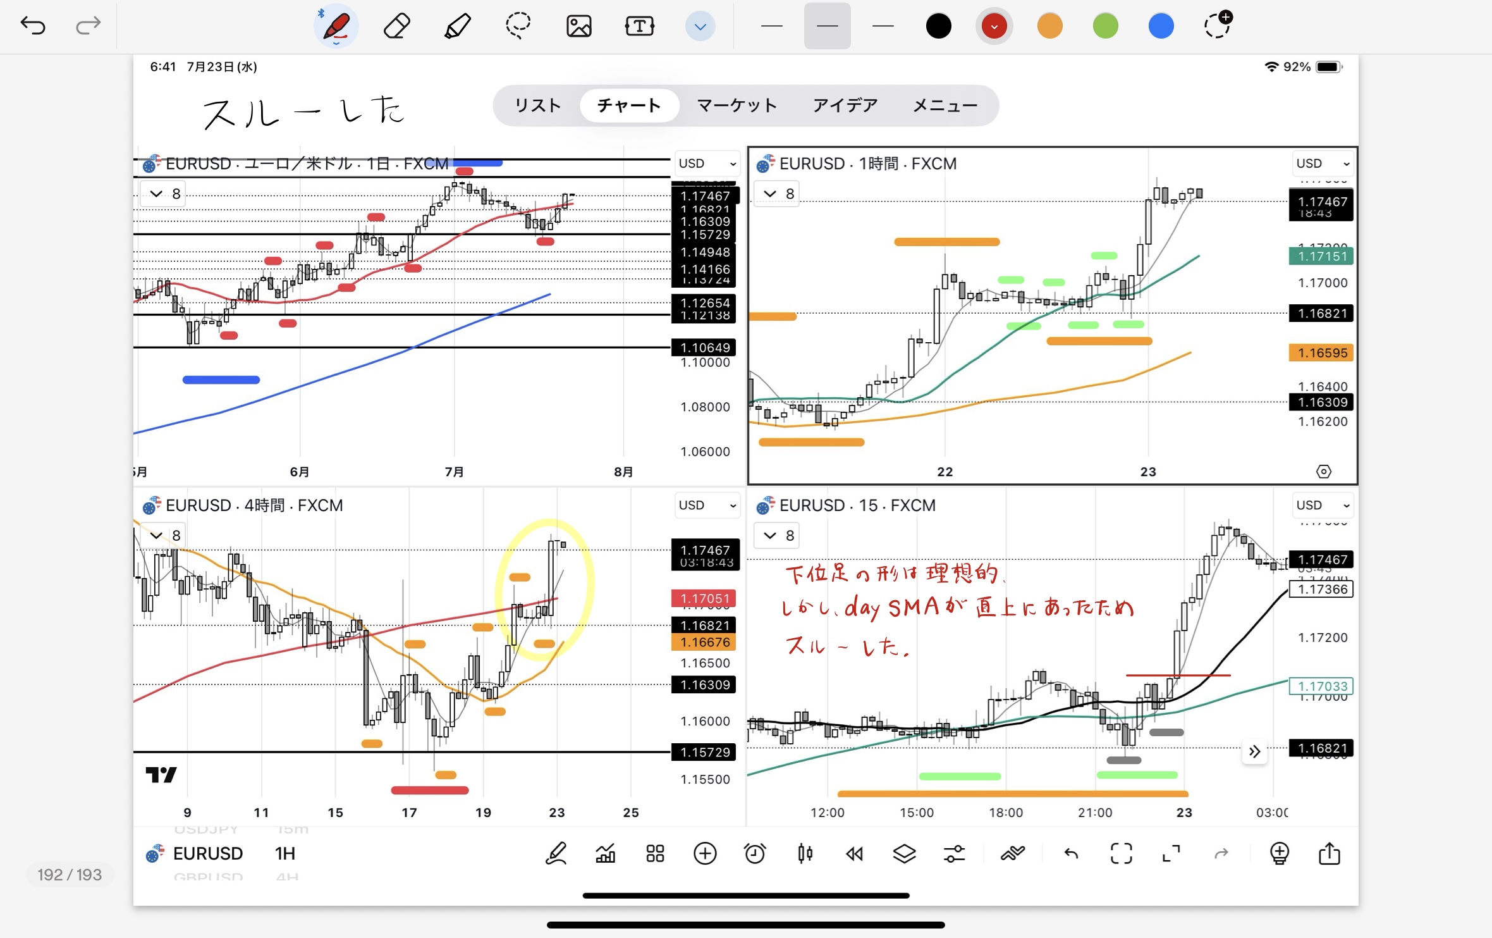Change the candlestick chart type icon

click(805, 854)
